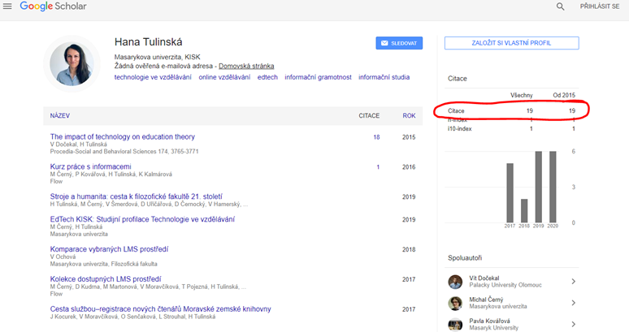
Task: Click the search magnifier icon
Action: pyautogui.click(x=560, y=6)
